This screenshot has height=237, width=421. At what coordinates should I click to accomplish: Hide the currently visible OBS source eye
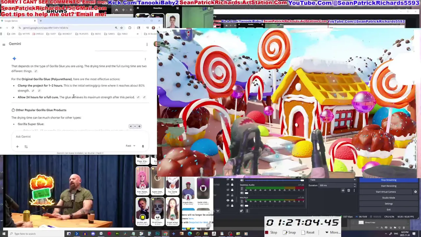(x=228, y=200)
